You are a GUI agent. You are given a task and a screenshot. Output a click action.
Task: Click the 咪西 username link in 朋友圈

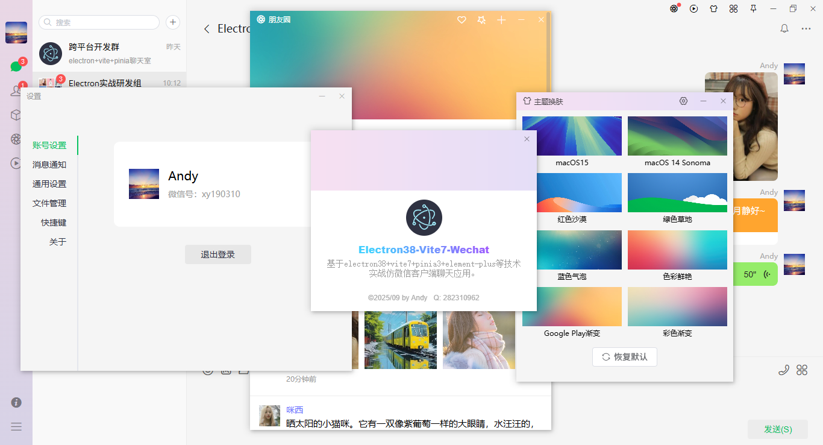[295, 410]
